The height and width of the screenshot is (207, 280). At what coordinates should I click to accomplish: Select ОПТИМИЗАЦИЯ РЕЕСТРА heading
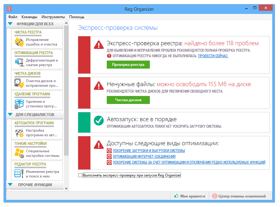[34, 53]
